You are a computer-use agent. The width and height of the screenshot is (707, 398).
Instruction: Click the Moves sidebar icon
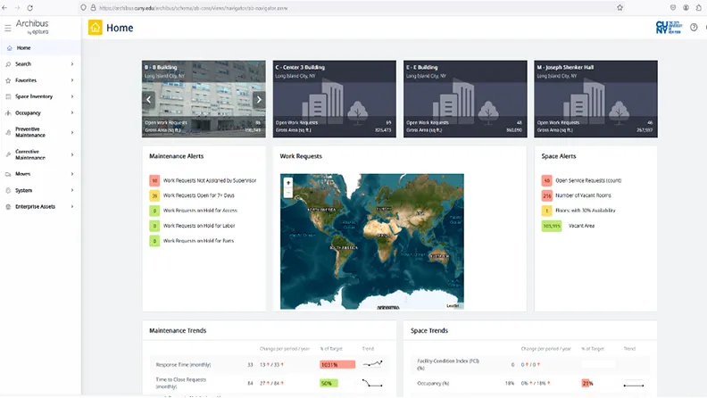tap(8, 174)
